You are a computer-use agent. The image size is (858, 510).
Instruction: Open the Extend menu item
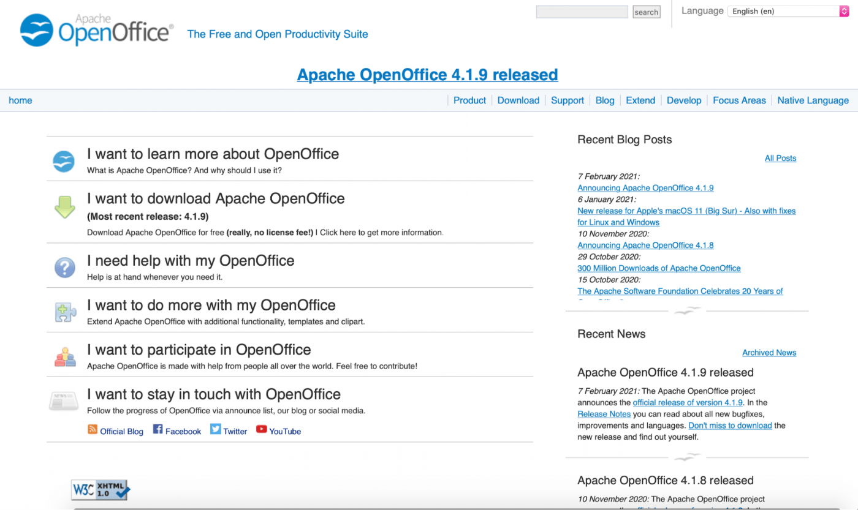(640, 100)
